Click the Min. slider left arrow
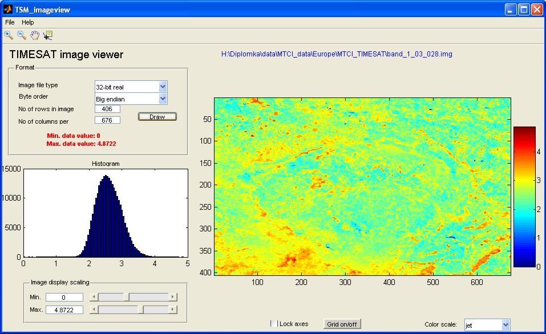Viewport: 546px width, 334px height. coord(94,297)
